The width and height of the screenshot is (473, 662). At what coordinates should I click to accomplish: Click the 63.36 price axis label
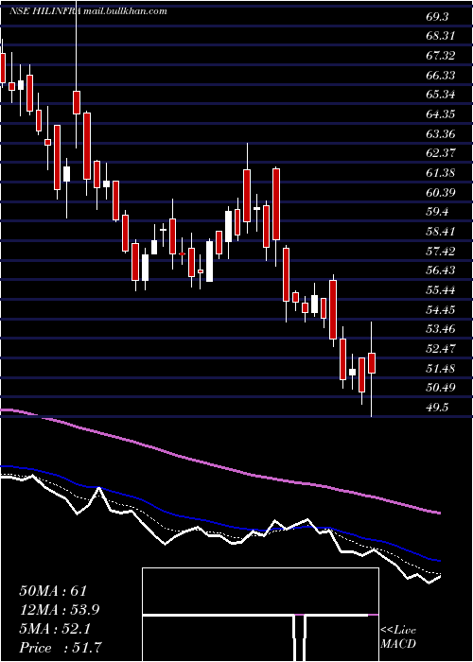click(440, 134)
